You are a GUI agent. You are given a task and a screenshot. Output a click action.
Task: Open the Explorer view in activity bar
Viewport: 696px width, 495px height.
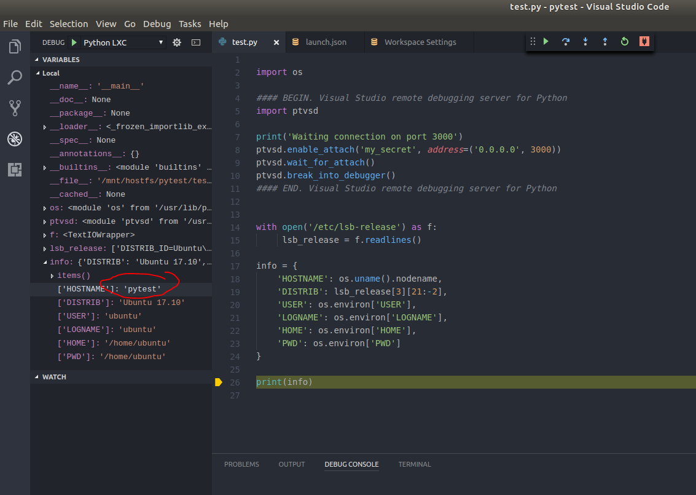tap(15, 47)
